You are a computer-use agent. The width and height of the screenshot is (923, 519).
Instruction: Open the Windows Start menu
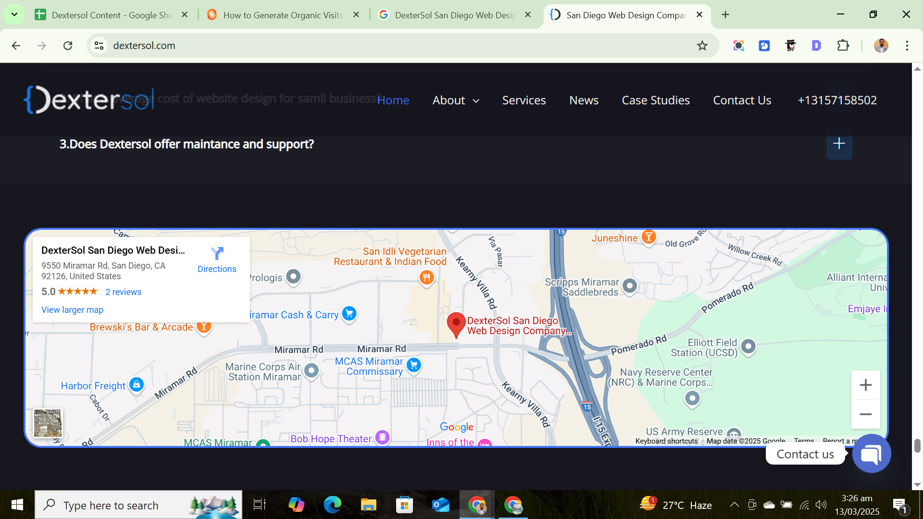[x=17, y=505]
